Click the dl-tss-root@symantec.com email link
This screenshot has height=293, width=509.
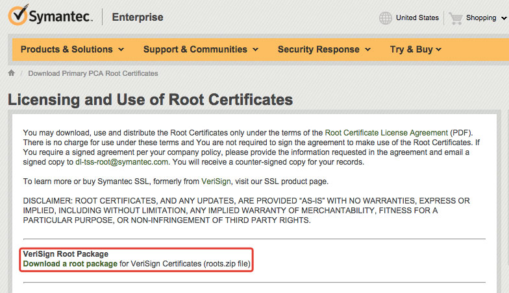122,162
